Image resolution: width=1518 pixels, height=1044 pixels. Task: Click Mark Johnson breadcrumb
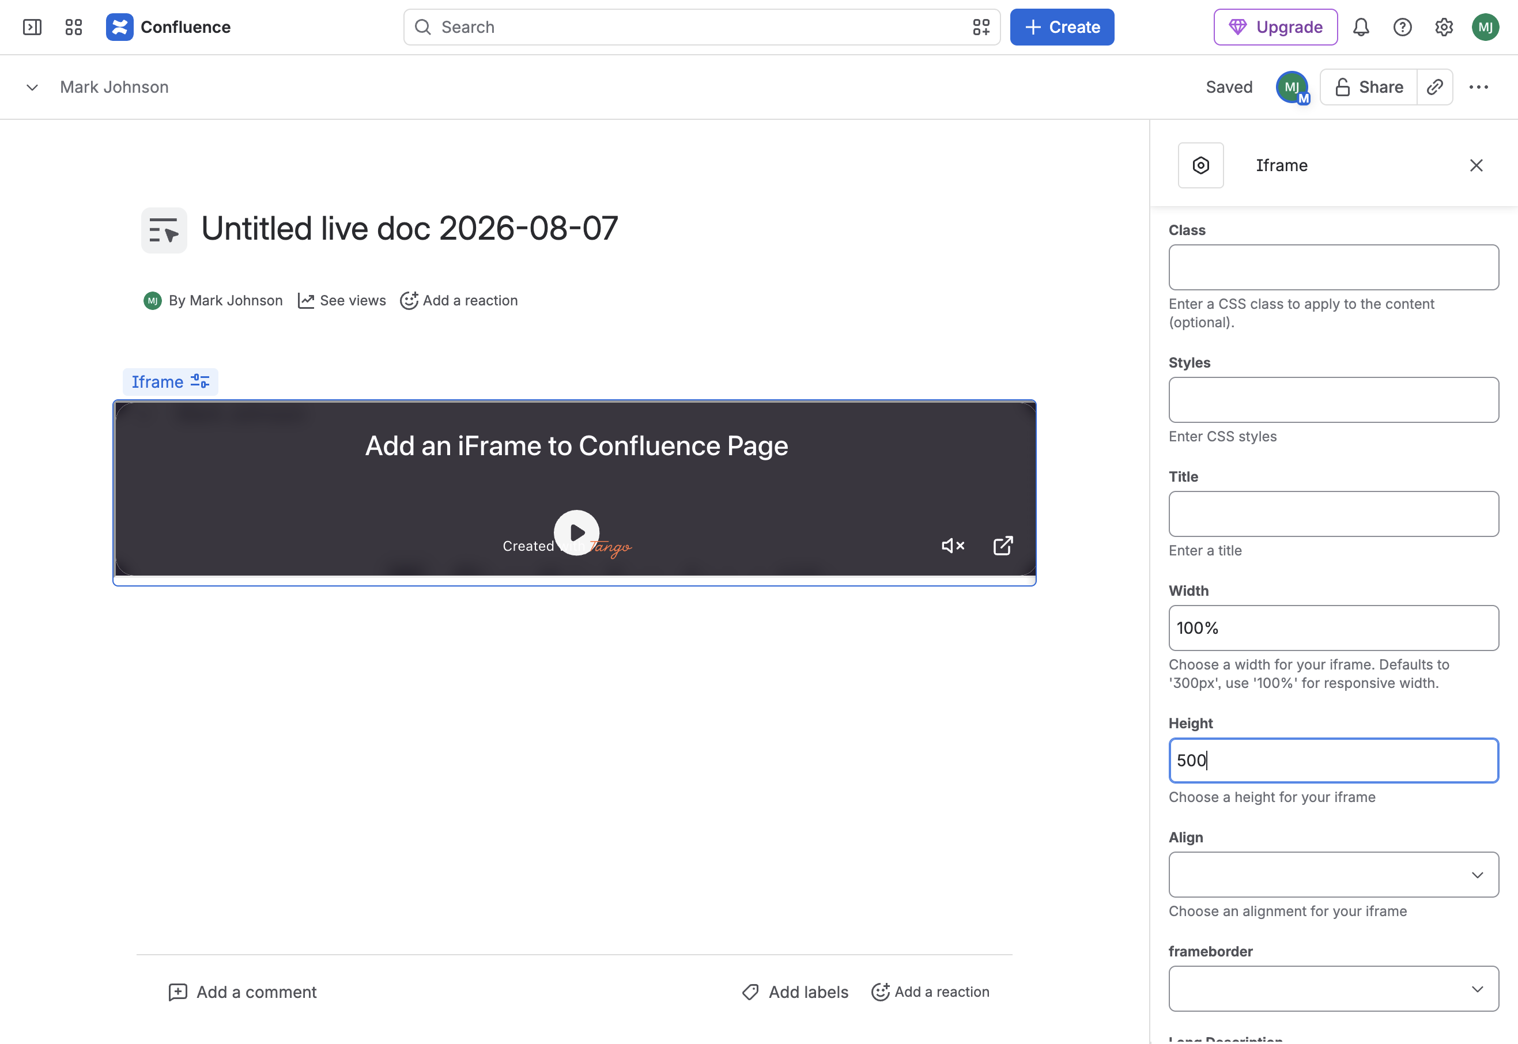(x=115, y=87)
